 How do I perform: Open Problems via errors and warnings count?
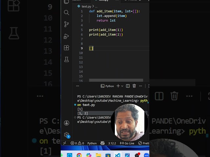tap(77, 143)
